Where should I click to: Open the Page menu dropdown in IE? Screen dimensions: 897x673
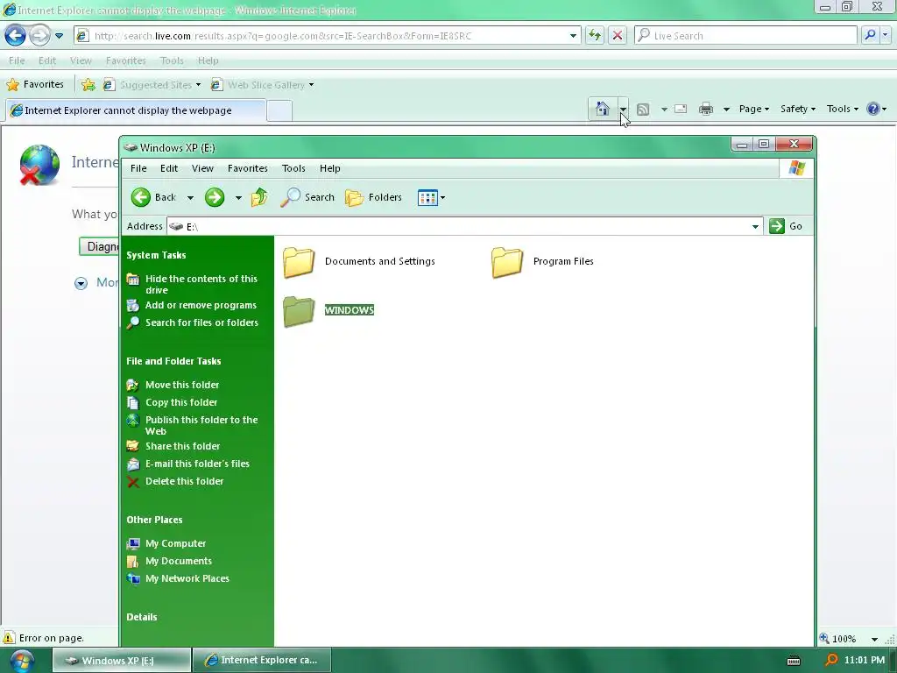[754, 109]
